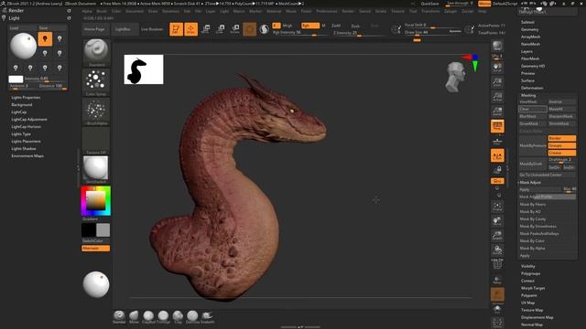
Task: Toggle the Persp perspective button
Action: 497,126
